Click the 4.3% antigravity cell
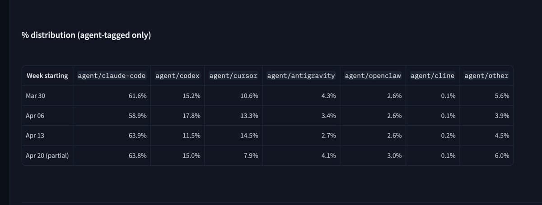The width and height of the screenshot is (542, 205). click(328, 96)
